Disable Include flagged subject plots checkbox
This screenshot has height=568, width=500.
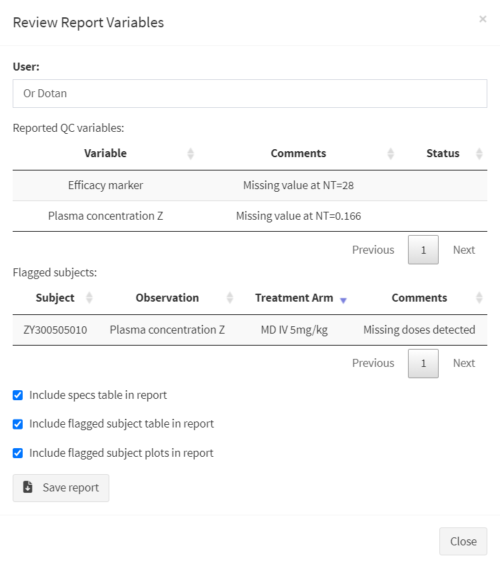click(x=18, y=453)
